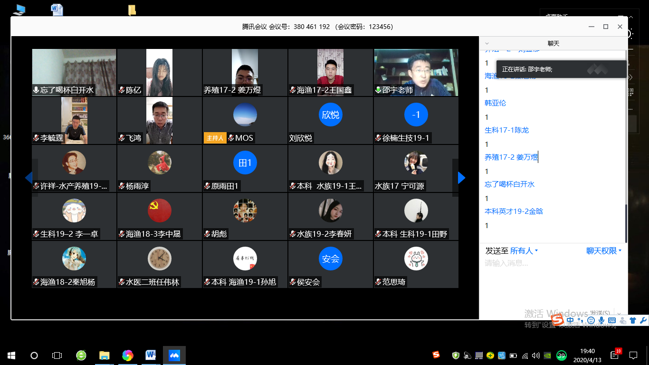Screen dimensions: 649x365
Task: Open the Sogou soft keyboard icon
Action: [x=612, y=321]
